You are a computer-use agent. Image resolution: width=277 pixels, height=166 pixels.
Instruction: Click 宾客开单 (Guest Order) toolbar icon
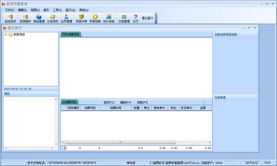(81, 18)
